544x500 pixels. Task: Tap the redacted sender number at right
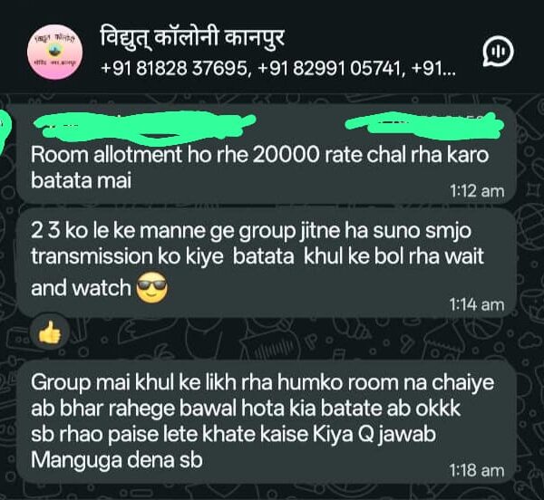coord(425,127)
